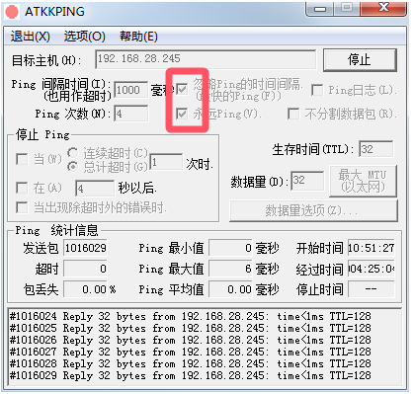Click the target host field showing 192.168.28.245
This screenshot has height=394, width=414.
pos(206,59)
